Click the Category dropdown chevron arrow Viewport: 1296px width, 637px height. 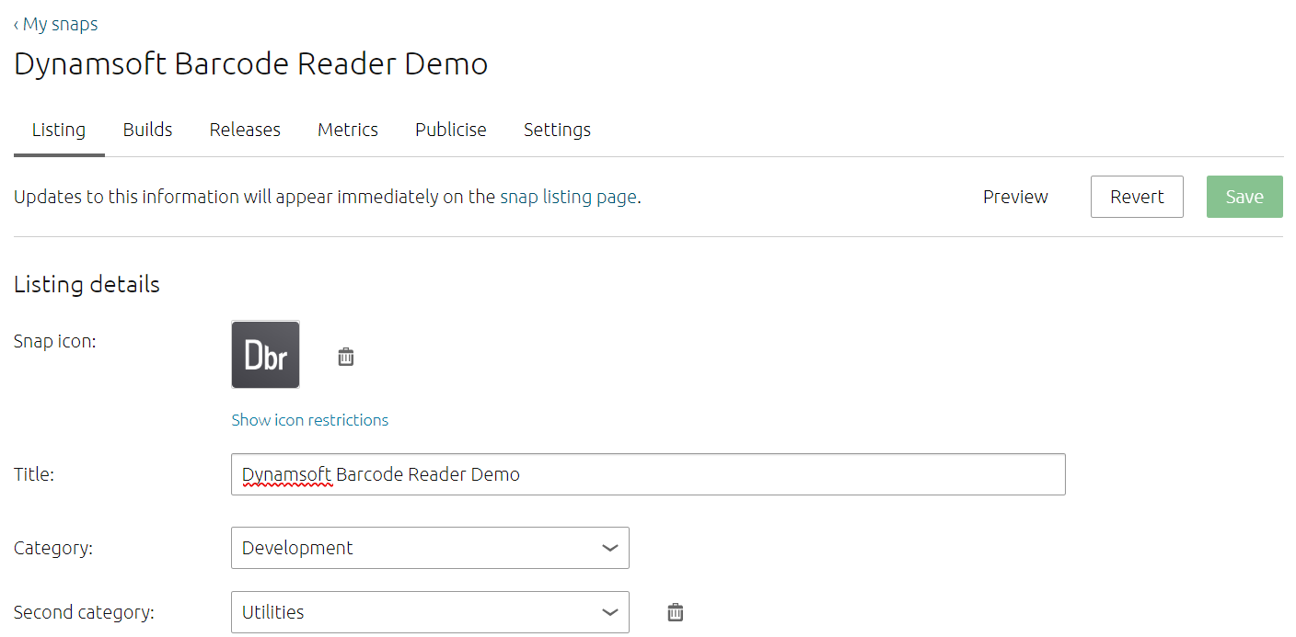609,547
